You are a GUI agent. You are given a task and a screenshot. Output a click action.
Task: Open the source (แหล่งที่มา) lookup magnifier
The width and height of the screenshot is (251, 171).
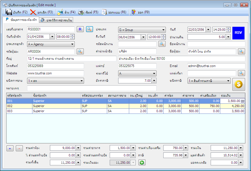click(241, 73)
